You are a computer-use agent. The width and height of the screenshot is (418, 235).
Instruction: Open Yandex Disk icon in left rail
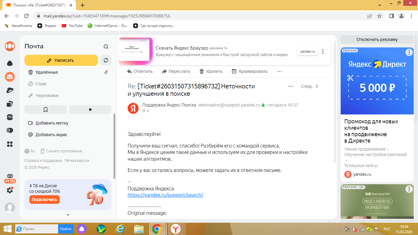(10, 63)
